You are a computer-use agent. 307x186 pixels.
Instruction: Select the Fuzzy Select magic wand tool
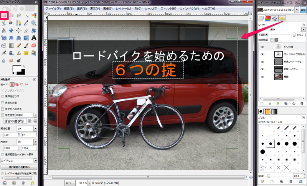tap(26, 15)
